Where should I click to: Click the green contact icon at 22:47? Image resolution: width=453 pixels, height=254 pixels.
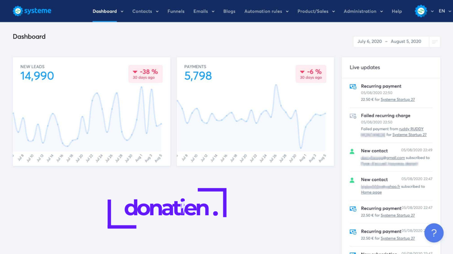[x=352, y=180]
